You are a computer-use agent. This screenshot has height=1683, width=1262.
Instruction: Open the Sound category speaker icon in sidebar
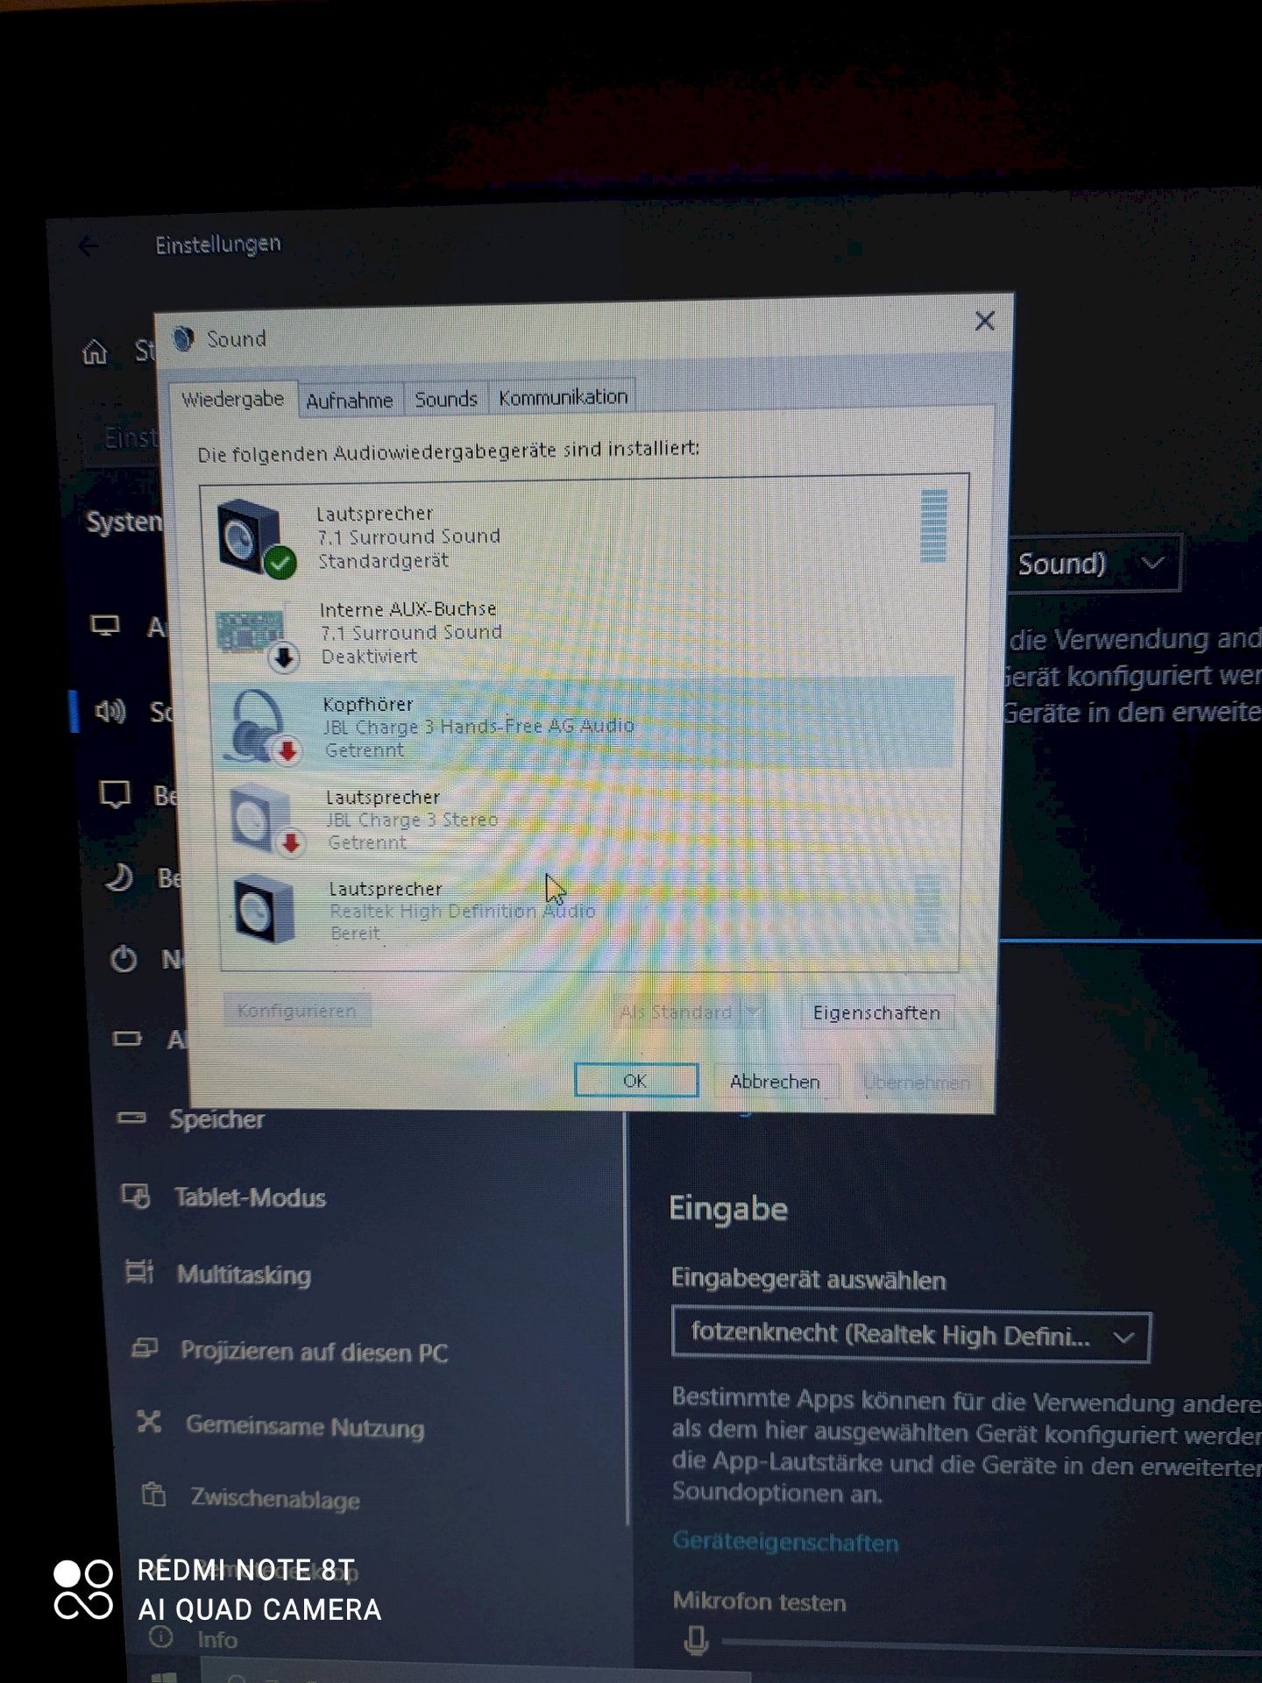[x=110, y=711]
